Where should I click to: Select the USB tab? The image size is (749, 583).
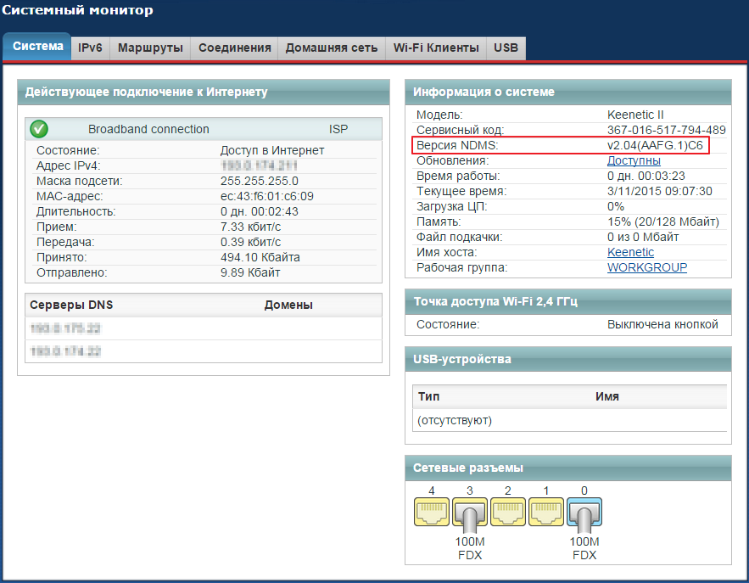point(506,48)
